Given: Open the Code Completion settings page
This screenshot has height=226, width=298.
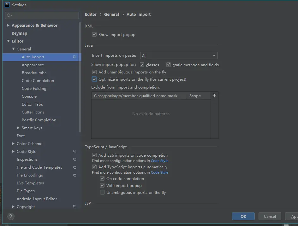Looking at the screenshot, I should click(x=38, y=81).
